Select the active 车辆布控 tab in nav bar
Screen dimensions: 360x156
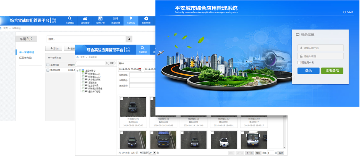point(131,20)
